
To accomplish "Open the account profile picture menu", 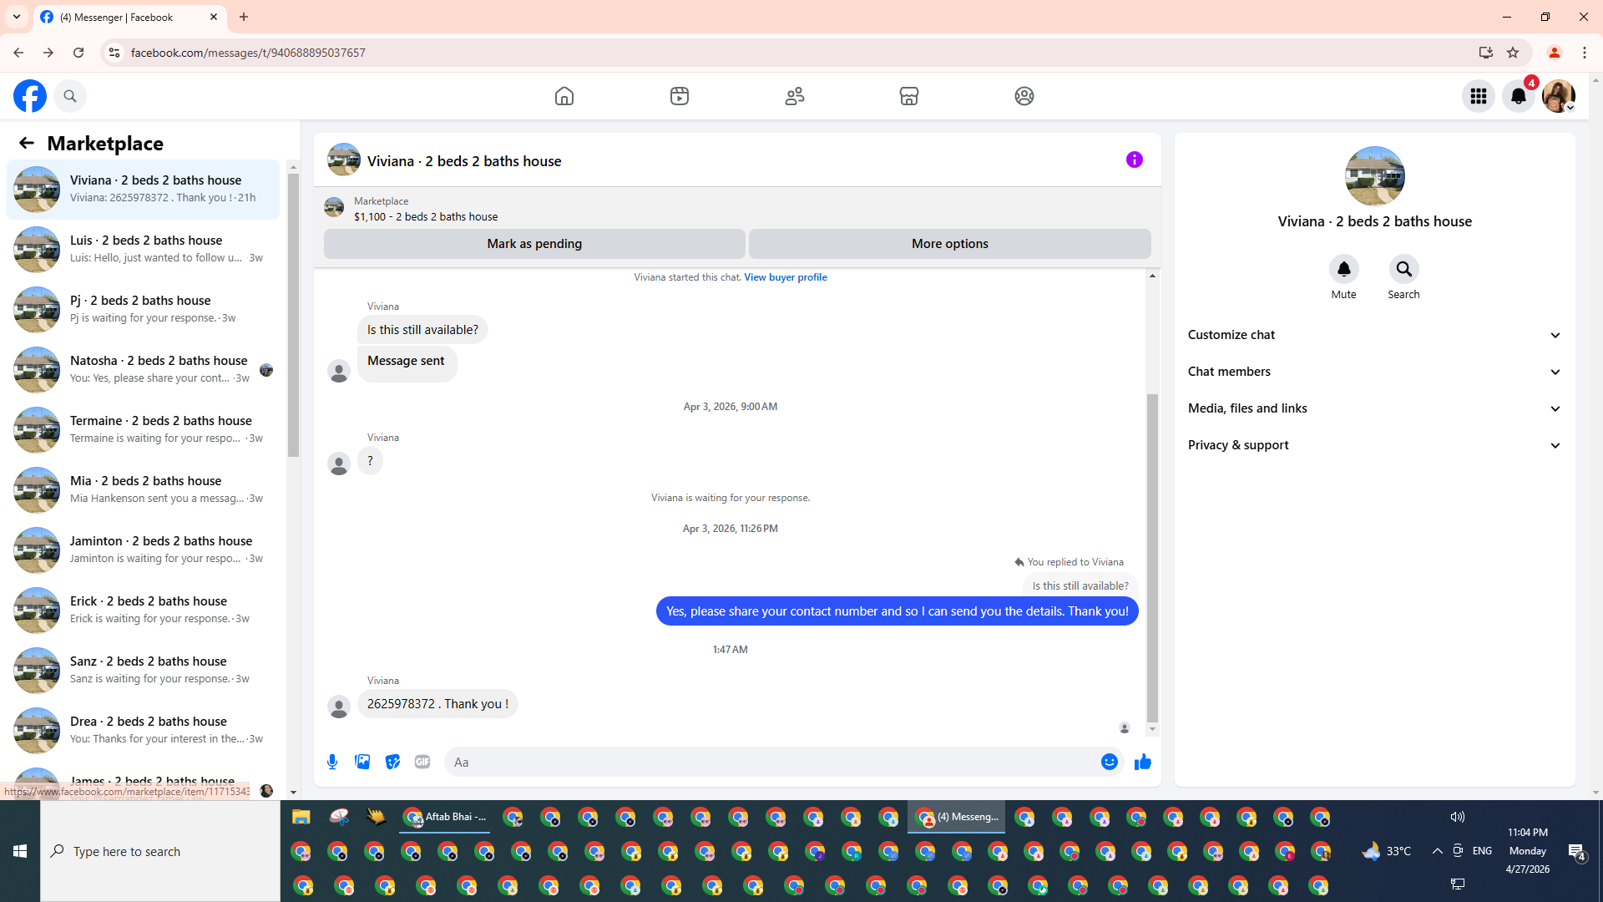I will click(1559, 96).
